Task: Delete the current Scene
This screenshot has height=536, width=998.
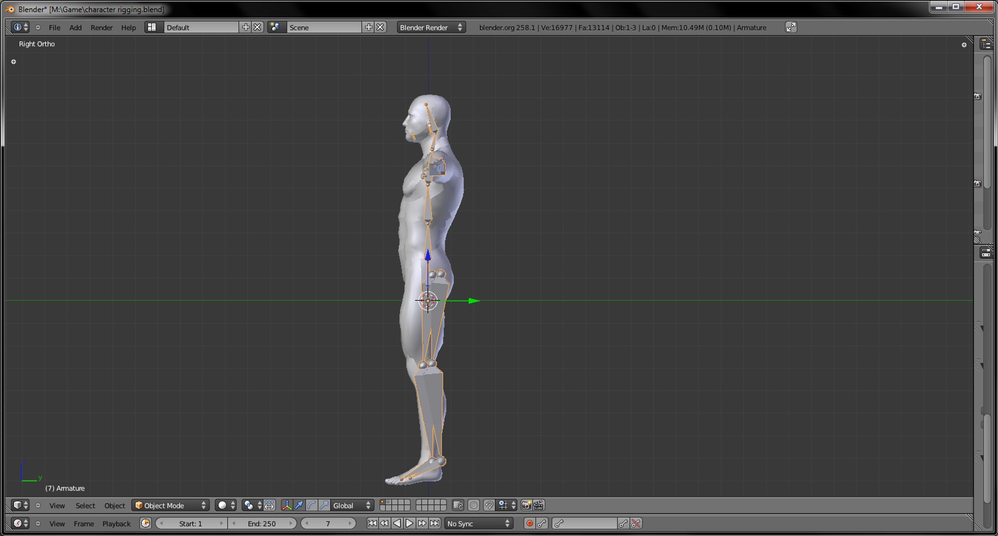Action: pos(380,27)
